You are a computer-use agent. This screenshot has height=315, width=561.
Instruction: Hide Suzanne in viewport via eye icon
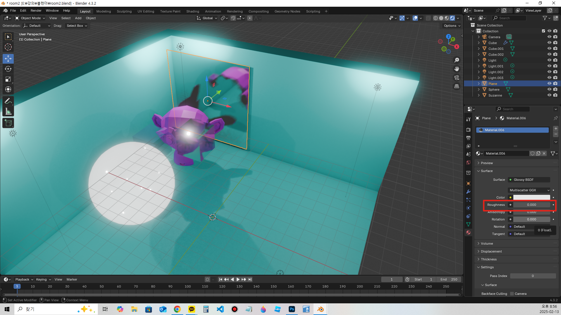[549, 95]
